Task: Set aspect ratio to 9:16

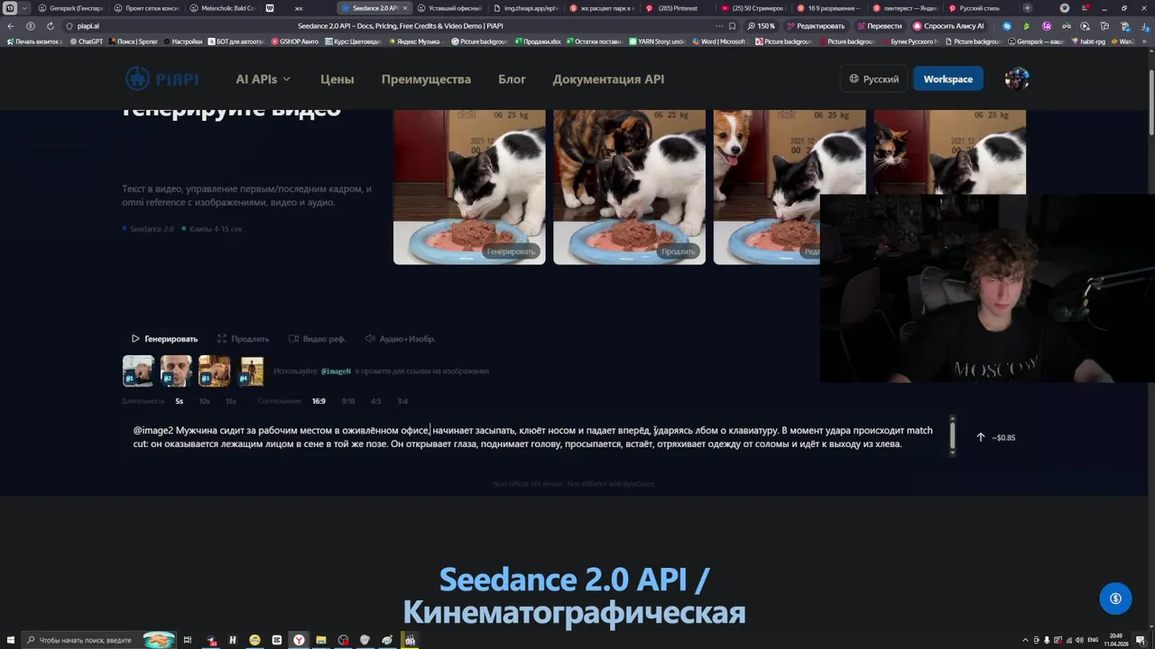Action: (x=348, y=401)
